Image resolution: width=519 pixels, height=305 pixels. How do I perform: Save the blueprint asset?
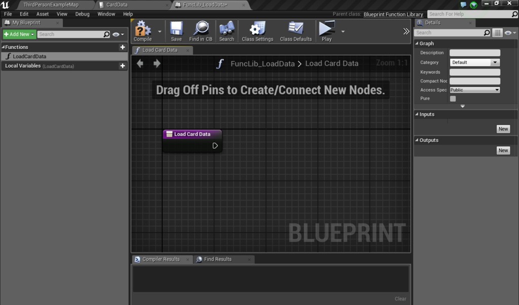click(176, 31)
